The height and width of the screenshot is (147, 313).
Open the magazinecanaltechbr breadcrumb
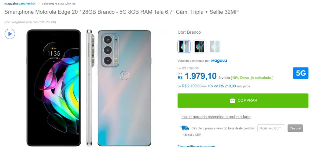pyautogui.click(x=20, y=4)
